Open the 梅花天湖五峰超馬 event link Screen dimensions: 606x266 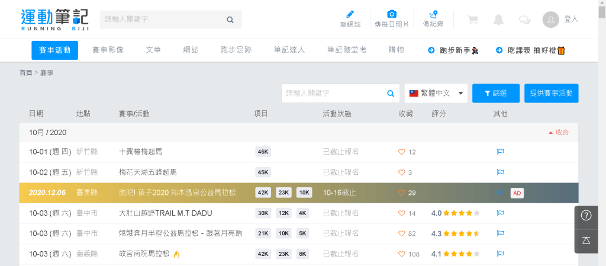(148, 172)
